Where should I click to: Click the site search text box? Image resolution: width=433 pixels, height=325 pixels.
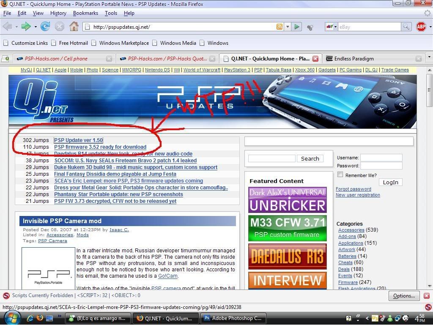[x=272, y=158]
